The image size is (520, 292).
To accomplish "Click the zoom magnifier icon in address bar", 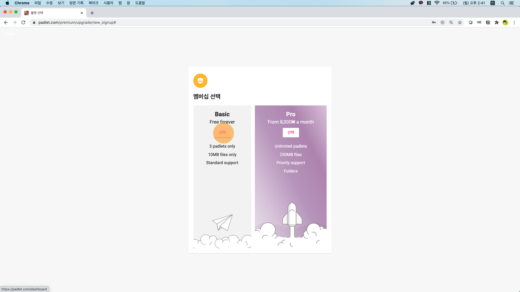I will (x=451, y=22).
